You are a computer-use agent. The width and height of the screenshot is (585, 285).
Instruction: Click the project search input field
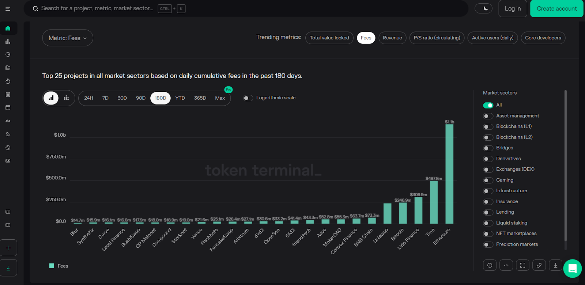click(x=246, y=8)
